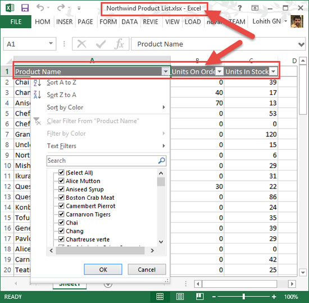
Task: Switch to Normal view icon
Action: click(x=160, y=296)
